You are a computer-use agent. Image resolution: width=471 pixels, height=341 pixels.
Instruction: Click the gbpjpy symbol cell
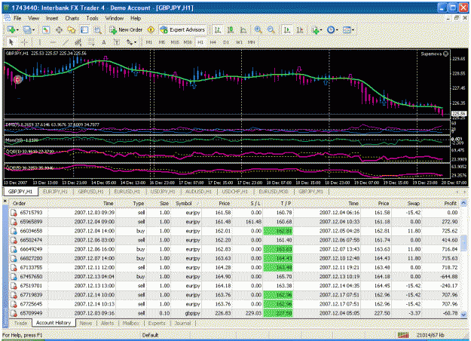pos(192,313)
